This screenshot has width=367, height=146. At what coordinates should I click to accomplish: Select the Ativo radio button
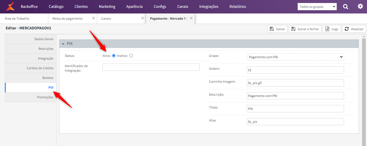pos(114,56)
